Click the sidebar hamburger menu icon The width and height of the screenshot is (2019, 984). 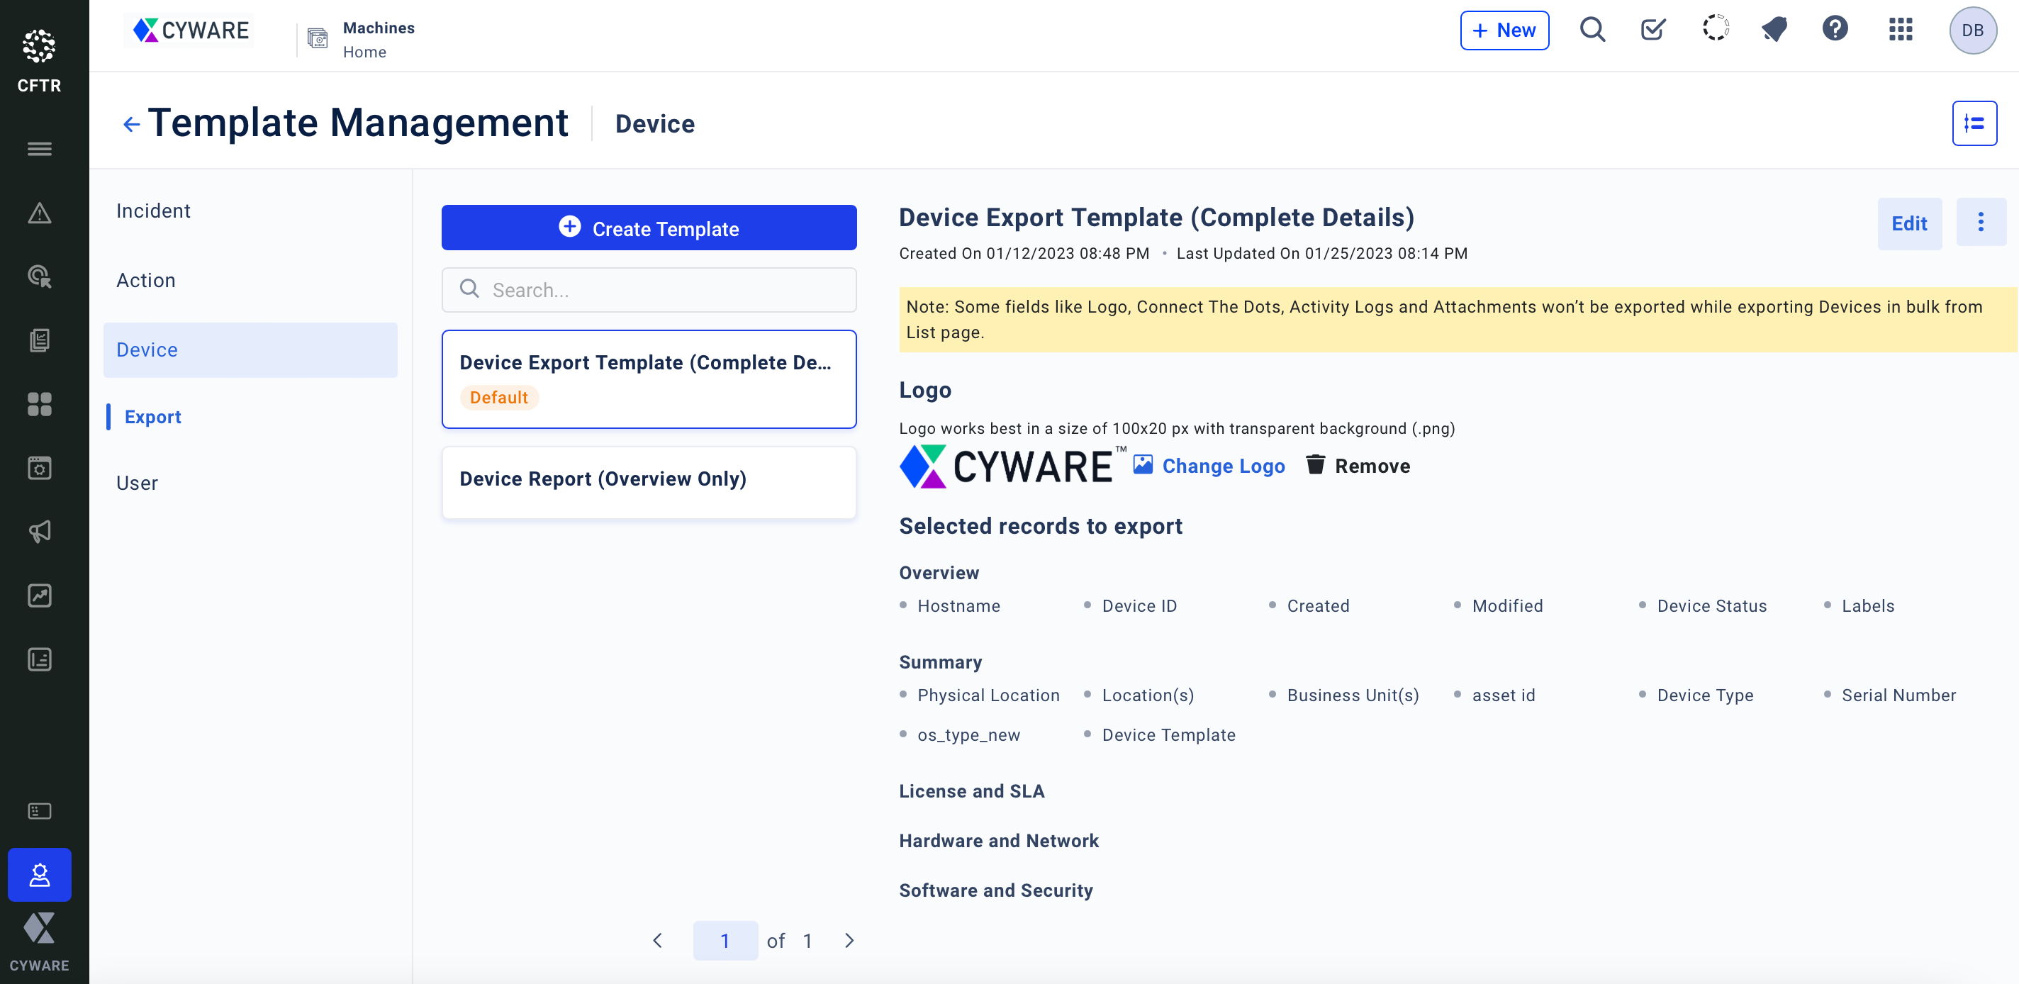tap(39, 148)
